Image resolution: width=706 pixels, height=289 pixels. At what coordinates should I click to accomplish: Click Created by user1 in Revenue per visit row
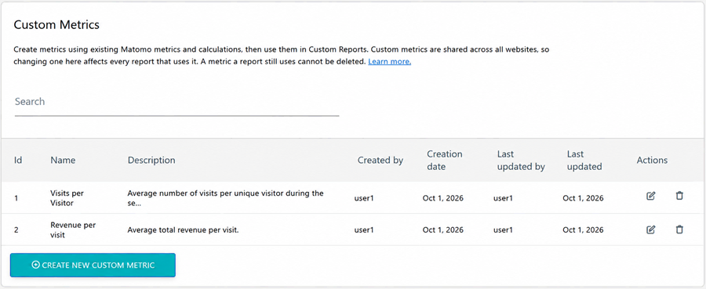pos(364,230)
